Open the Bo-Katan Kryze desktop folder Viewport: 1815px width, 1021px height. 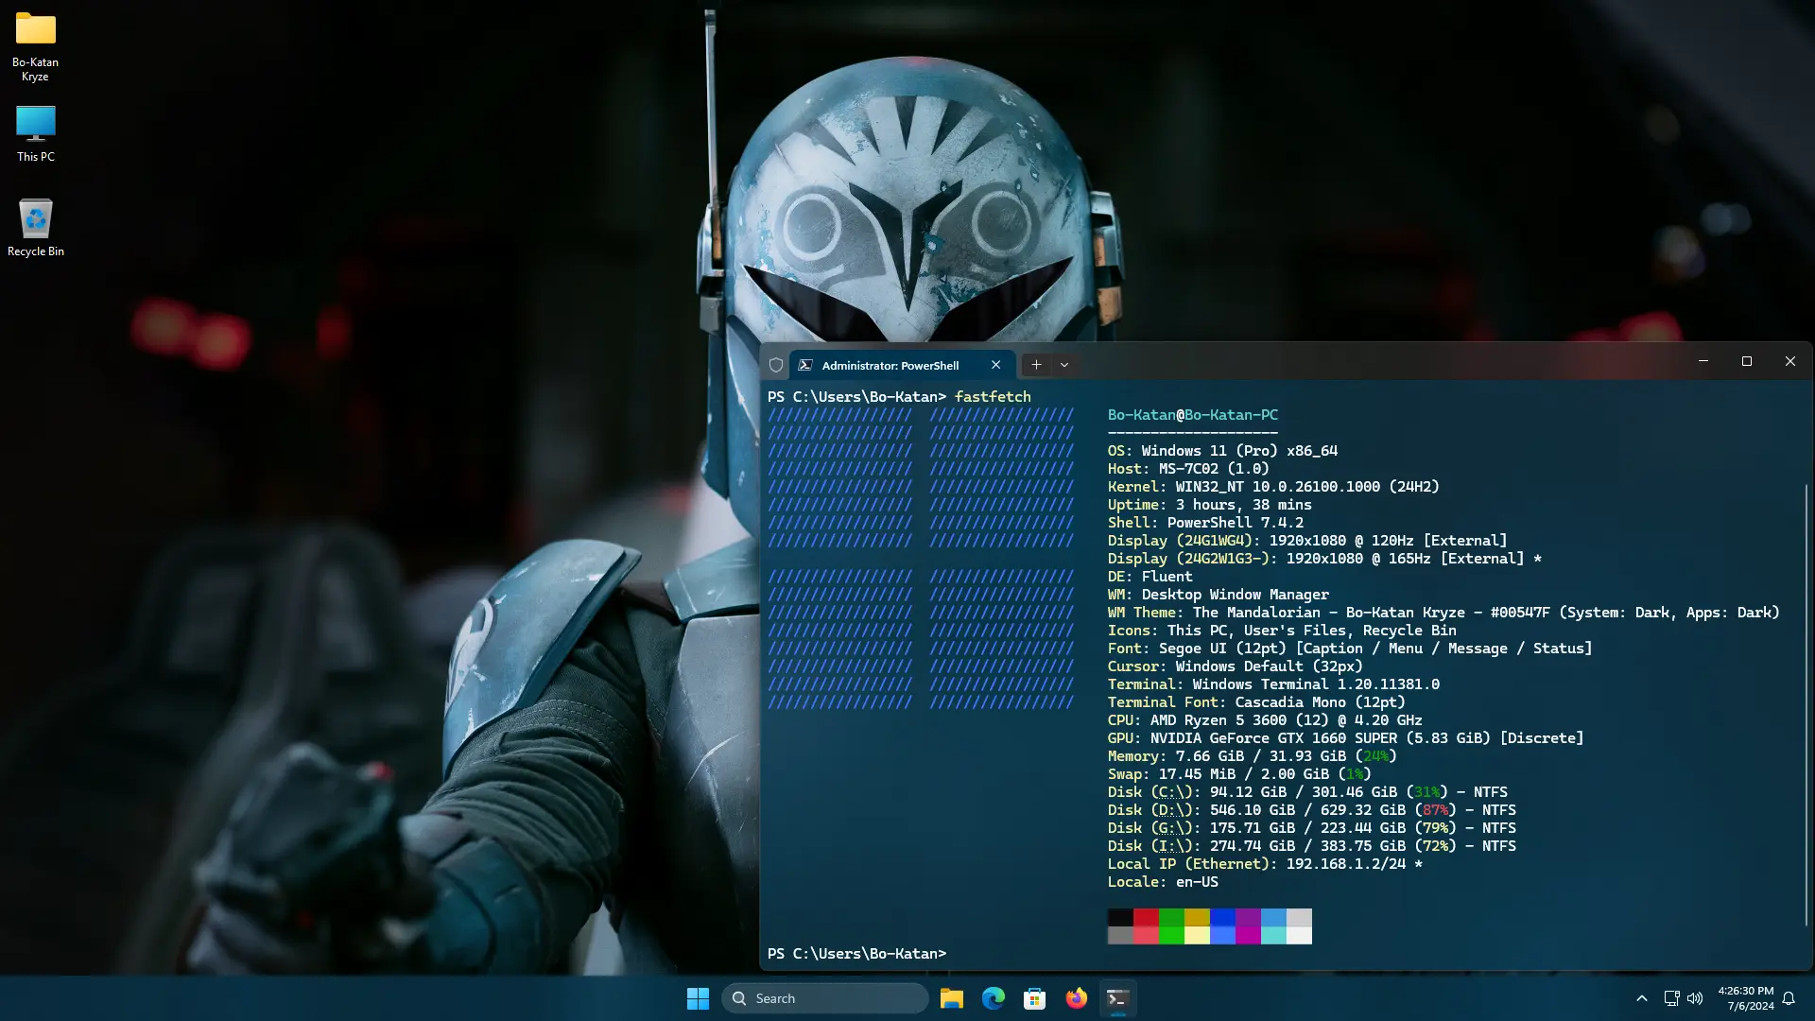coord(35,45)
